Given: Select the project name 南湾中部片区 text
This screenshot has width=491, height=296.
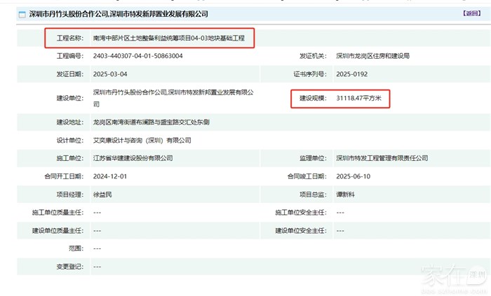Looking at the screenshot, I should click(x=168, y=38).
